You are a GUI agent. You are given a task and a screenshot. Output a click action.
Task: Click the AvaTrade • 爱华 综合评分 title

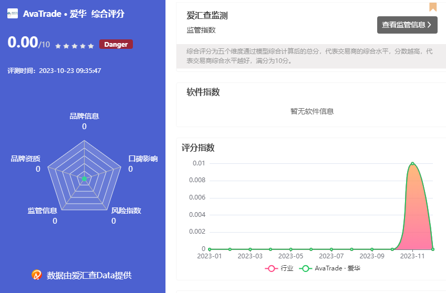(74, 14)
